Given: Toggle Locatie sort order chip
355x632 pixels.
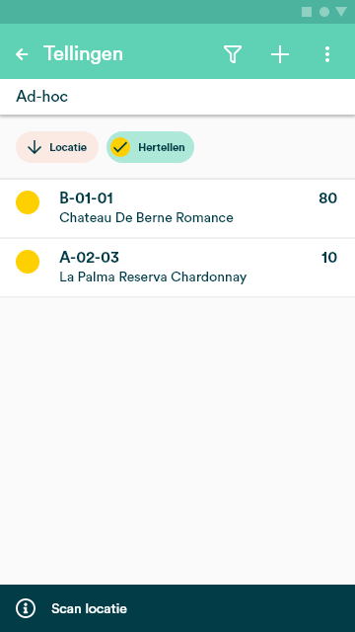Looking at the screenshot, I should [57, 147].
